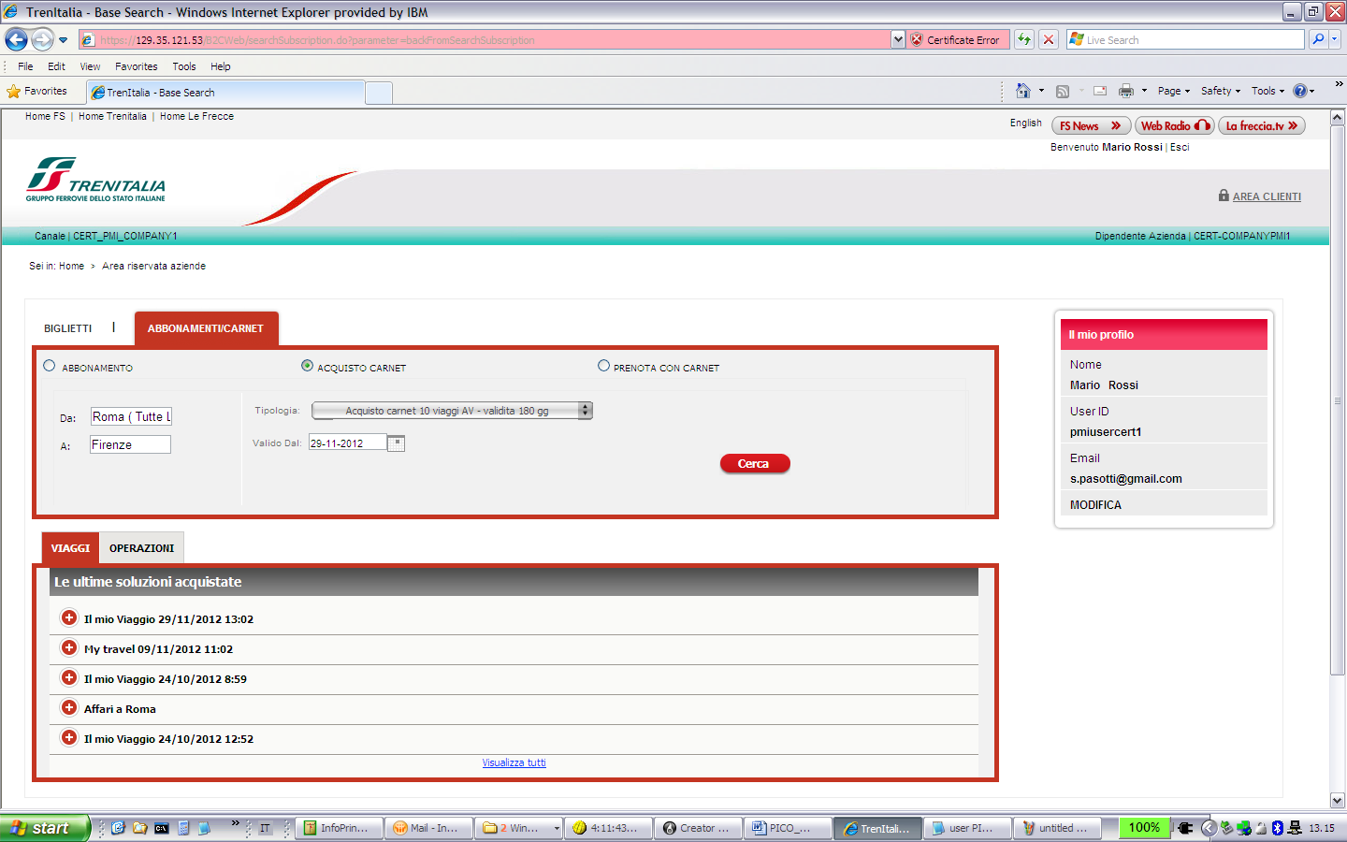The image size is (1347, 842).
Task: Follow the Home Trenitalia link
Action: (112, 116)
